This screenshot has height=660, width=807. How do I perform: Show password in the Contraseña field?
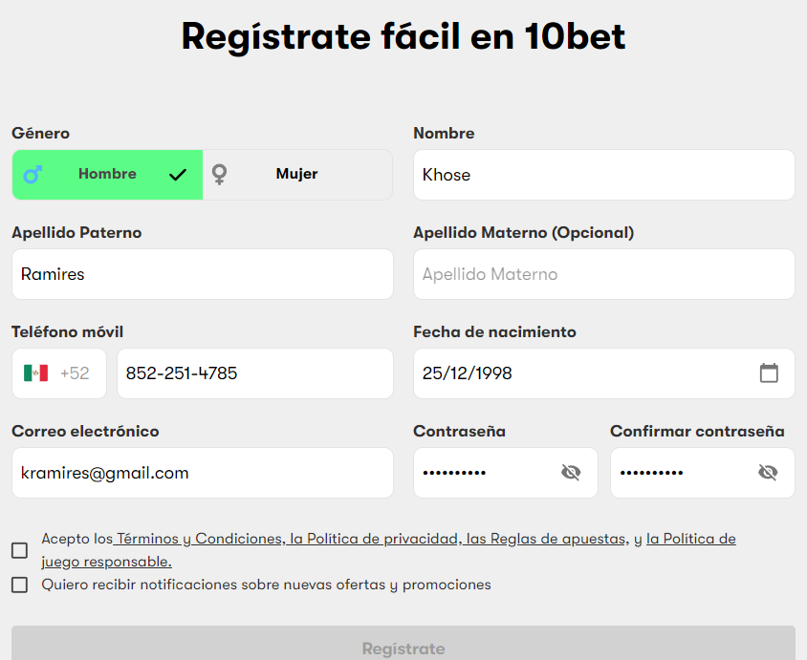[571, 473]
